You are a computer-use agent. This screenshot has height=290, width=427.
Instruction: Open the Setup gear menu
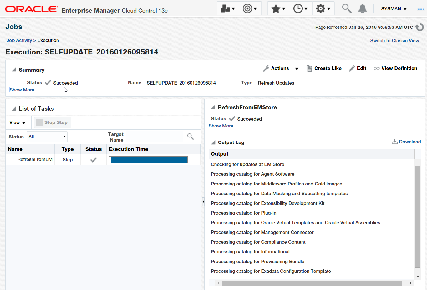click(323, 8)
